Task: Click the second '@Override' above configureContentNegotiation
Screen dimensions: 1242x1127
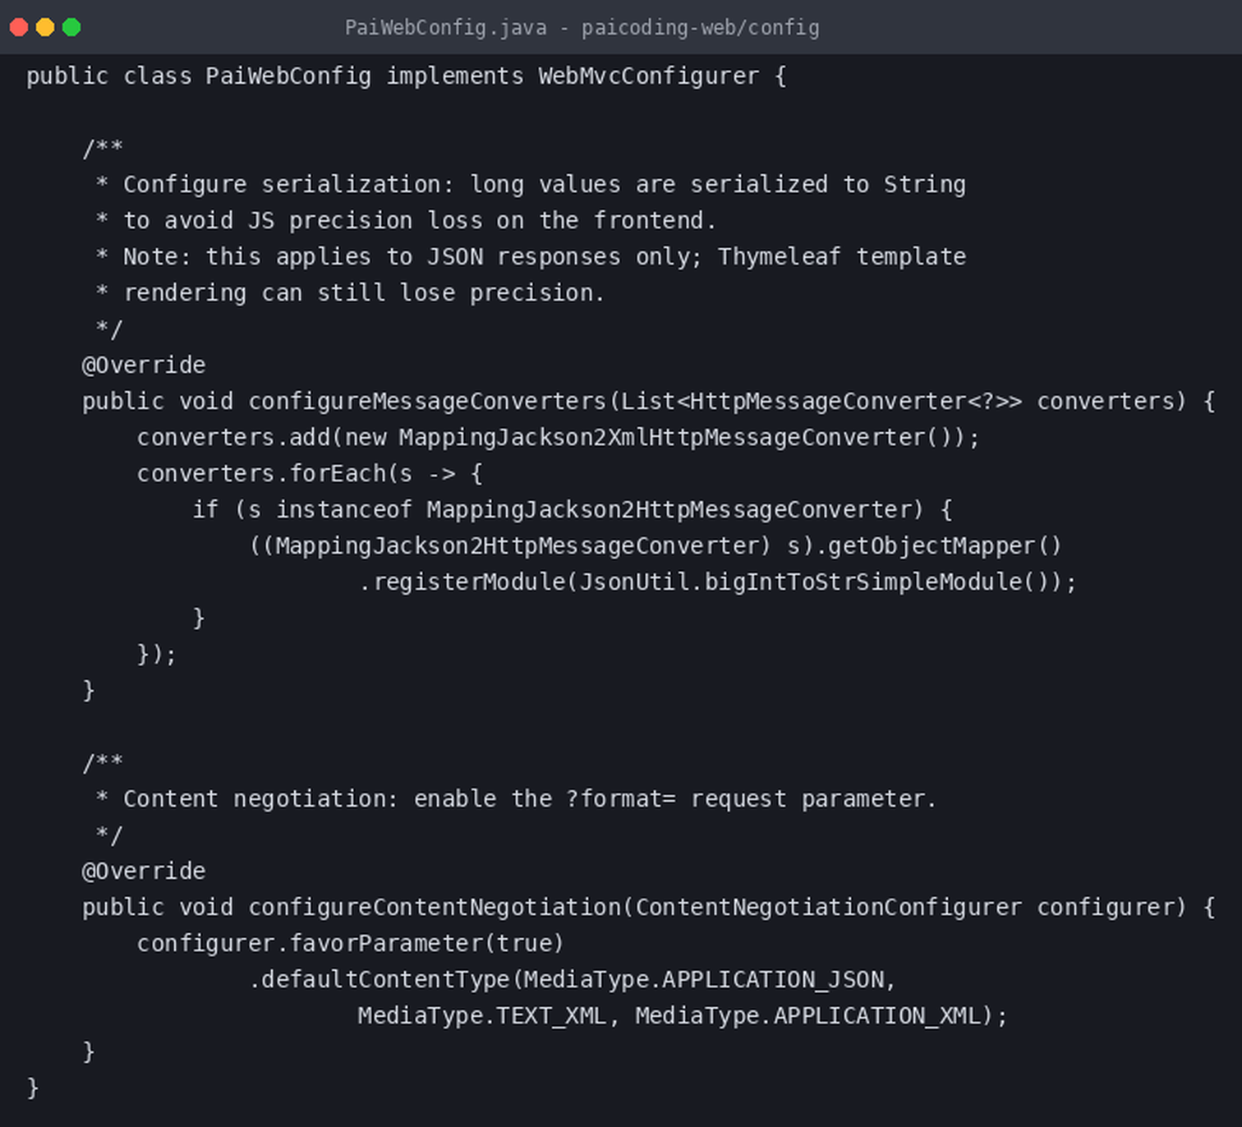Action: pos(144,871)
